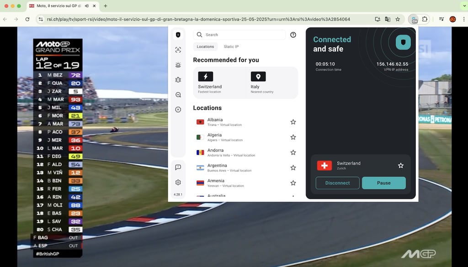Select Algeria Algiers location row

tap(245, 137)
